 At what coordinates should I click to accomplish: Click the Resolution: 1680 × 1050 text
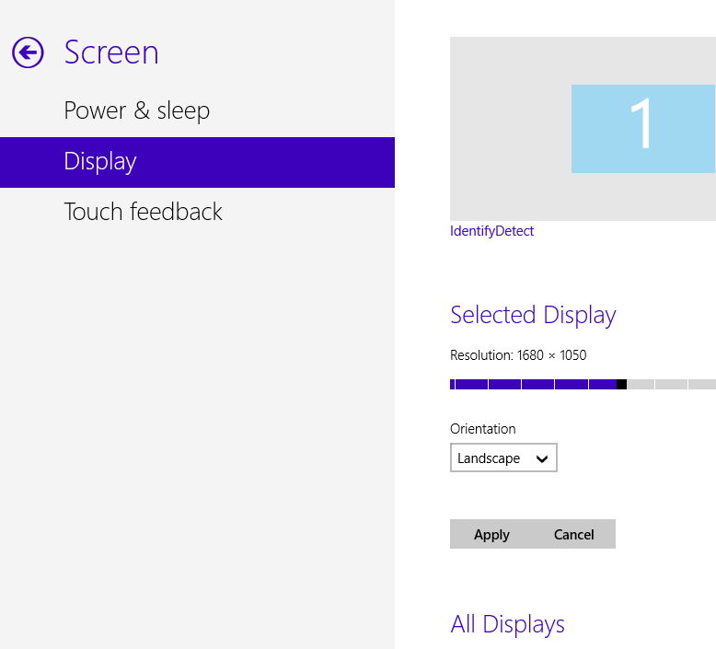[518, 354]
